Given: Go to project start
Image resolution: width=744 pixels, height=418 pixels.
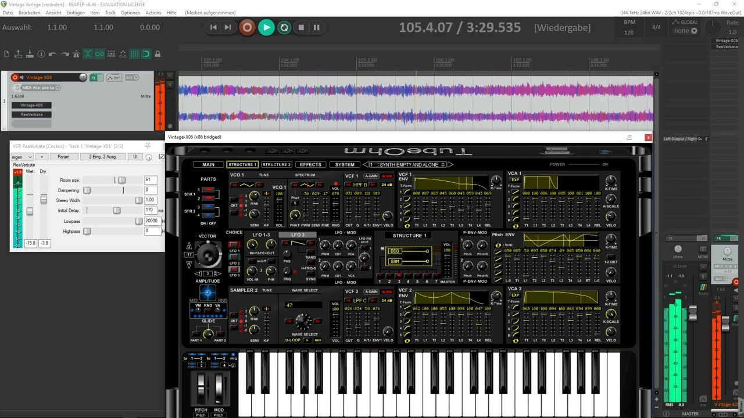Looking at the screenshot, I should point(213,27).
